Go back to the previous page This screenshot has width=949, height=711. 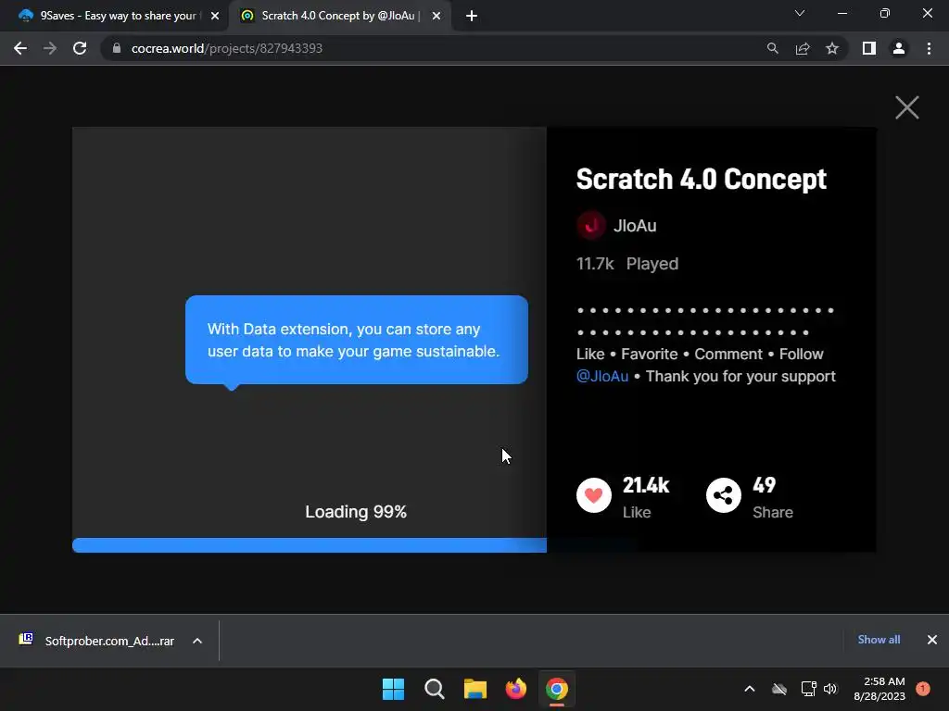tap(20, 48)
